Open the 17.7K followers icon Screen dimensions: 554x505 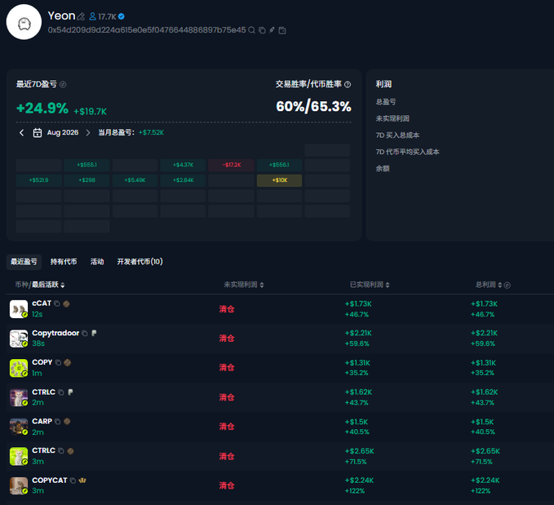[x=92, y=16]
